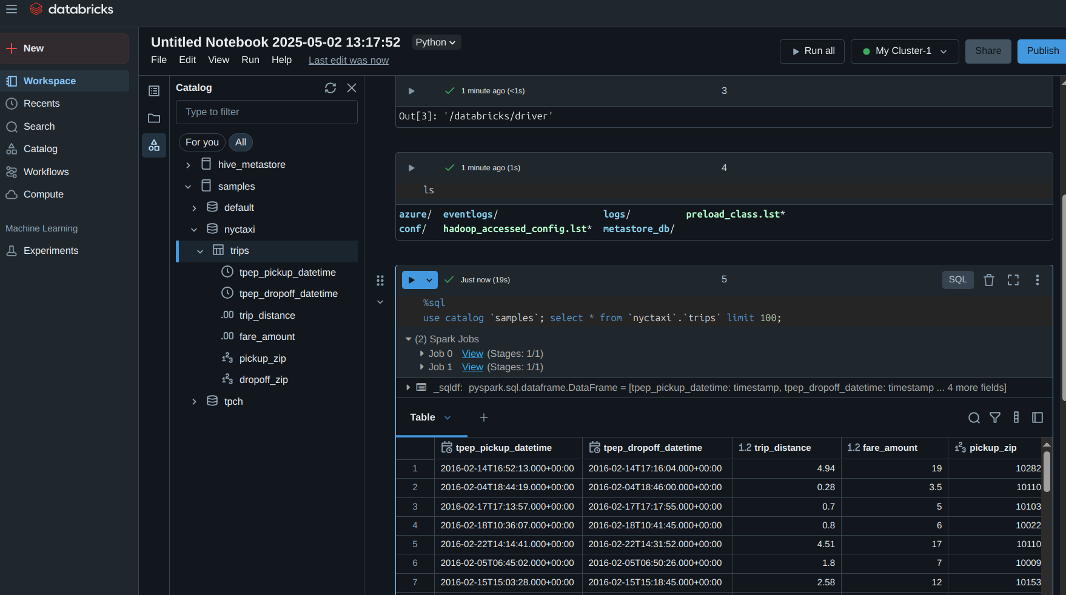This screenshot has height=595, width=1066.
Task: Close the Catalog panel
Action: click(x=352, y=88)
